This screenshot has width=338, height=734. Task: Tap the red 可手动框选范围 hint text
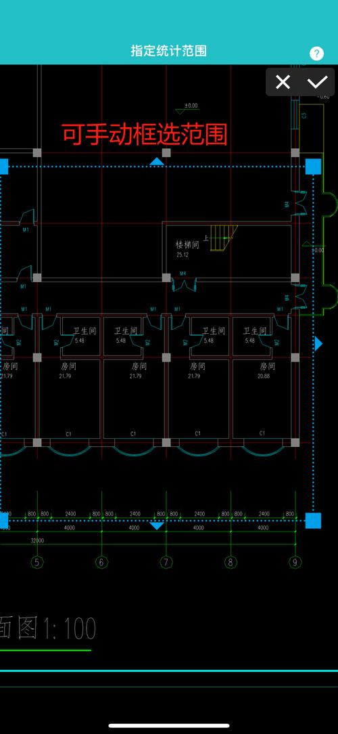[x=145, y=134]
